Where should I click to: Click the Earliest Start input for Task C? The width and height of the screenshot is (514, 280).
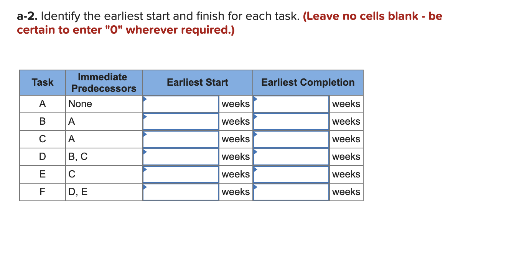click(x=180, y=139)
